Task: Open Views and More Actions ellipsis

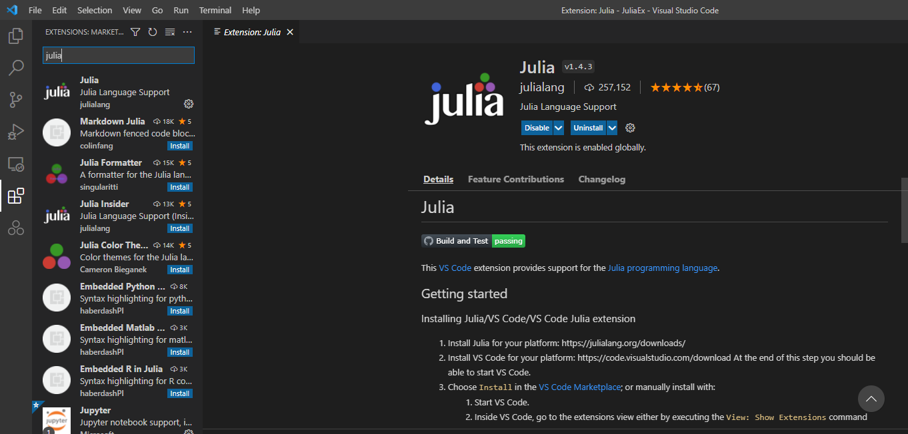Action: coord(187,32)
